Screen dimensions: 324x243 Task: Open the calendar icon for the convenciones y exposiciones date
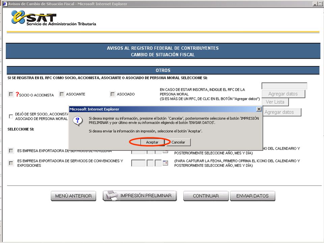[165, 163]
